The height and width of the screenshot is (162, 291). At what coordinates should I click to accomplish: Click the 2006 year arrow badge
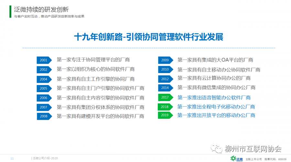pos(44,98)
